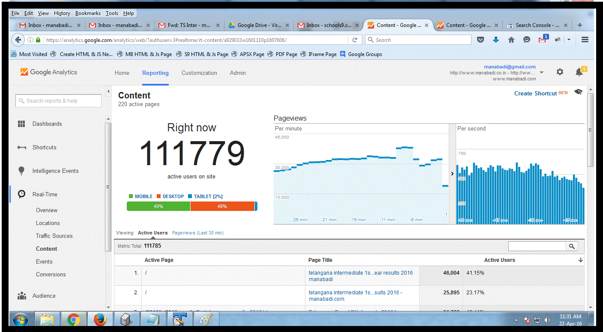Open Google Analytics settings gear
The width and height of the screenshot is (603, 332).
point(560,72)
